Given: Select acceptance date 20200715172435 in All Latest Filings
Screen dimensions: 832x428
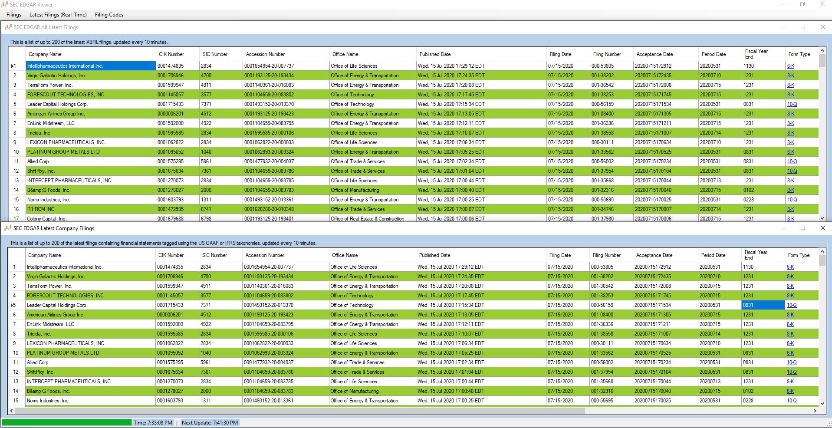Looking at the screenshot, I should tap(666, 76).
